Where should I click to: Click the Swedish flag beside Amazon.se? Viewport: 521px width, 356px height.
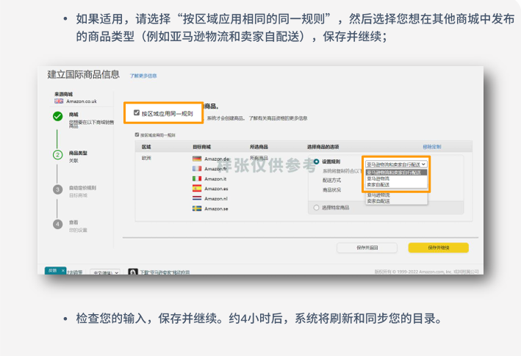[197, 208]
